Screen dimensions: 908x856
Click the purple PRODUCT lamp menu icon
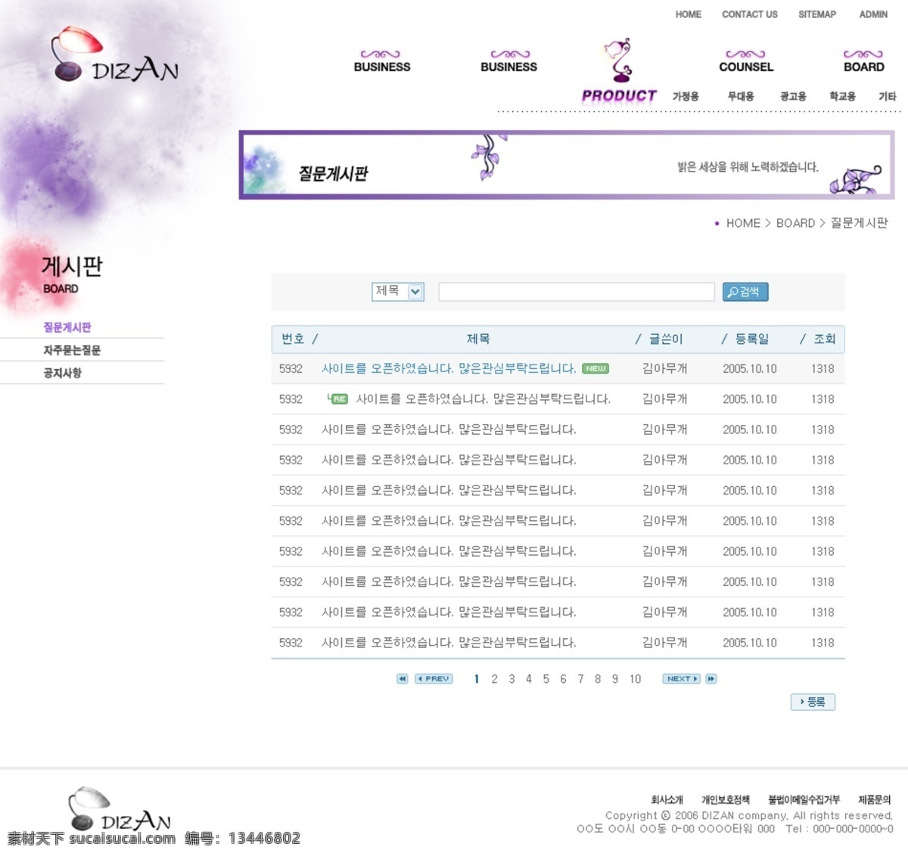(620, 60)
